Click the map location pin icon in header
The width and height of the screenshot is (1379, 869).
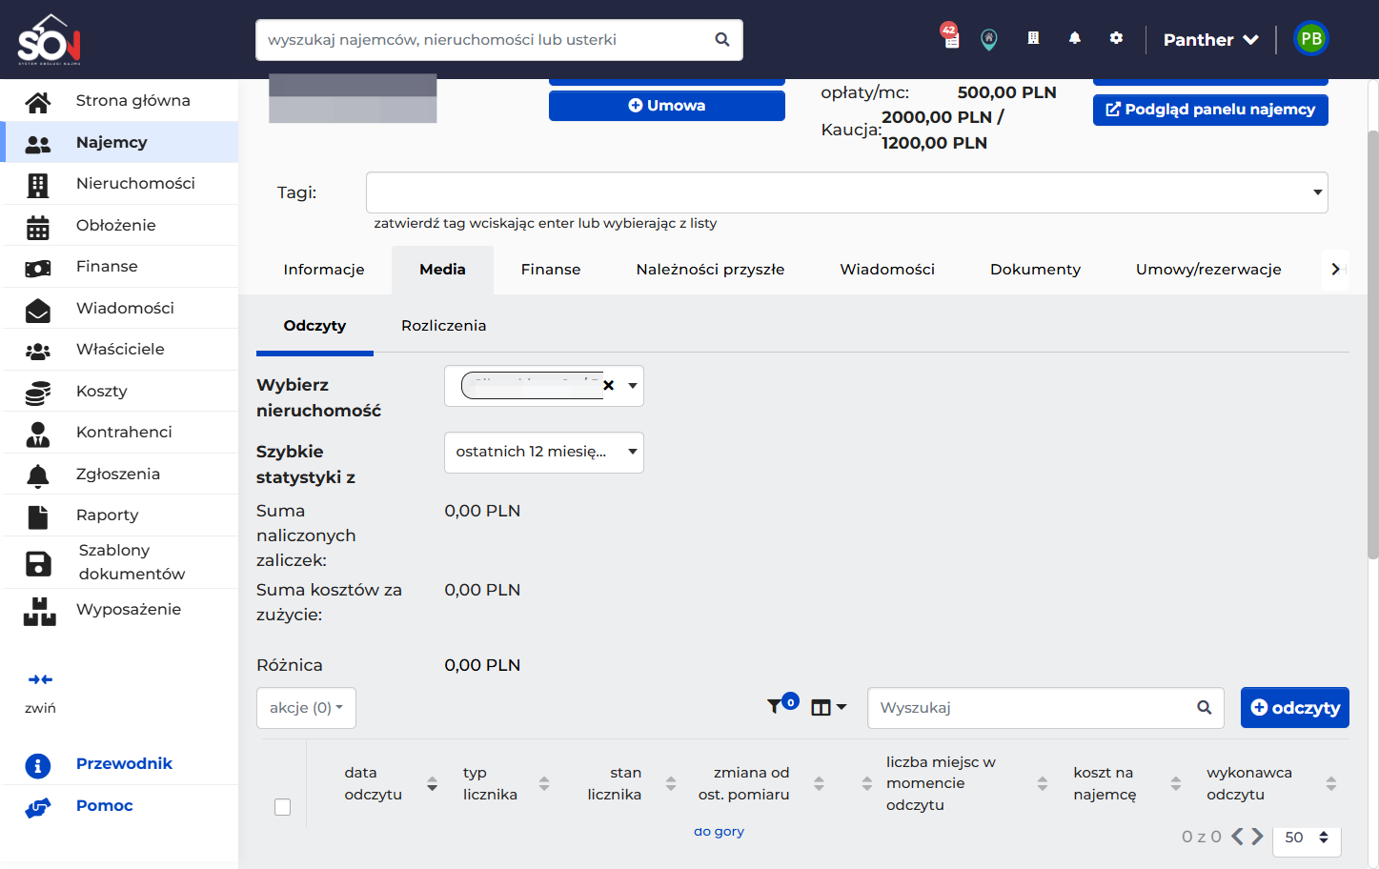pyautogui.click(x=989, y=39)
